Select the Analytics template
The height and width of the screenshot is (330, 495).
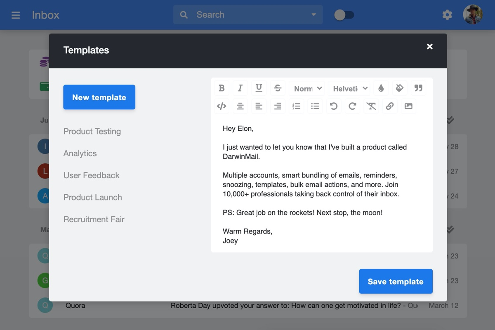click(x=80, y=153)
